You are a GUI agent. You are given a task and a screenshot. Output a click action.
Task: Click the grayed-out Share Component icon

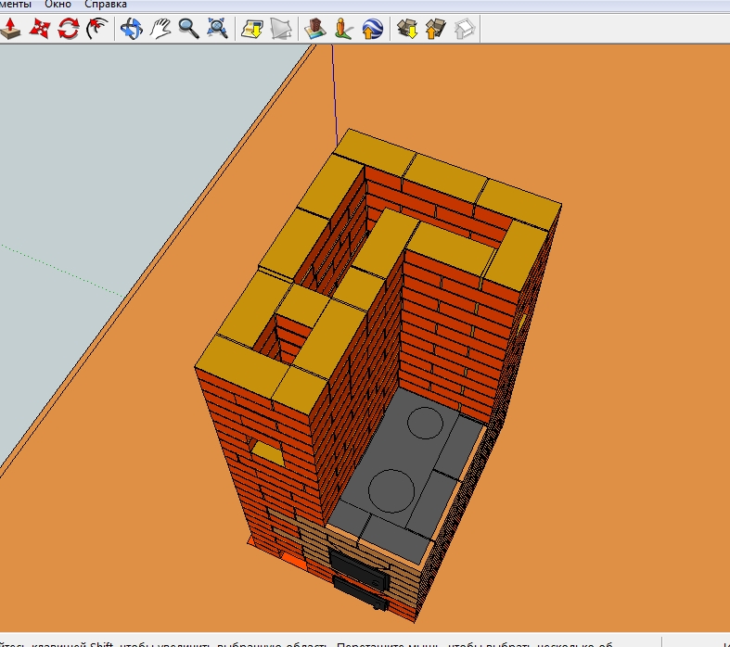point(465,29)
